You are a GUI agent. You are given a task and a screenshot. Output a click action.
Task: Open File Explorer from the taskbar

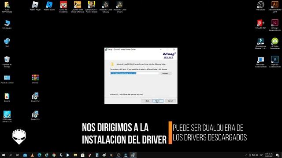click(75, 155)
